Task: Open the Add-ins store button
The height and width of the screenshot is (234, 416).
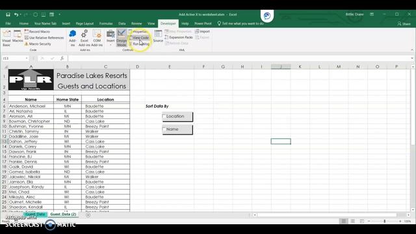Action: [72, 38]
